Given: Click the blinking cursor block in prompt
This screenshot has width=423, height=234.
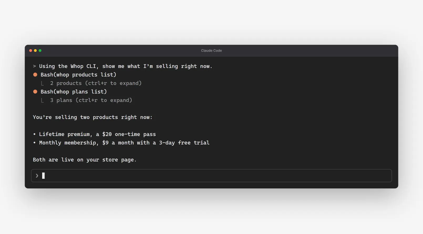Looking at the screenshot, I should pyautogui.click(x=43, y=176).
